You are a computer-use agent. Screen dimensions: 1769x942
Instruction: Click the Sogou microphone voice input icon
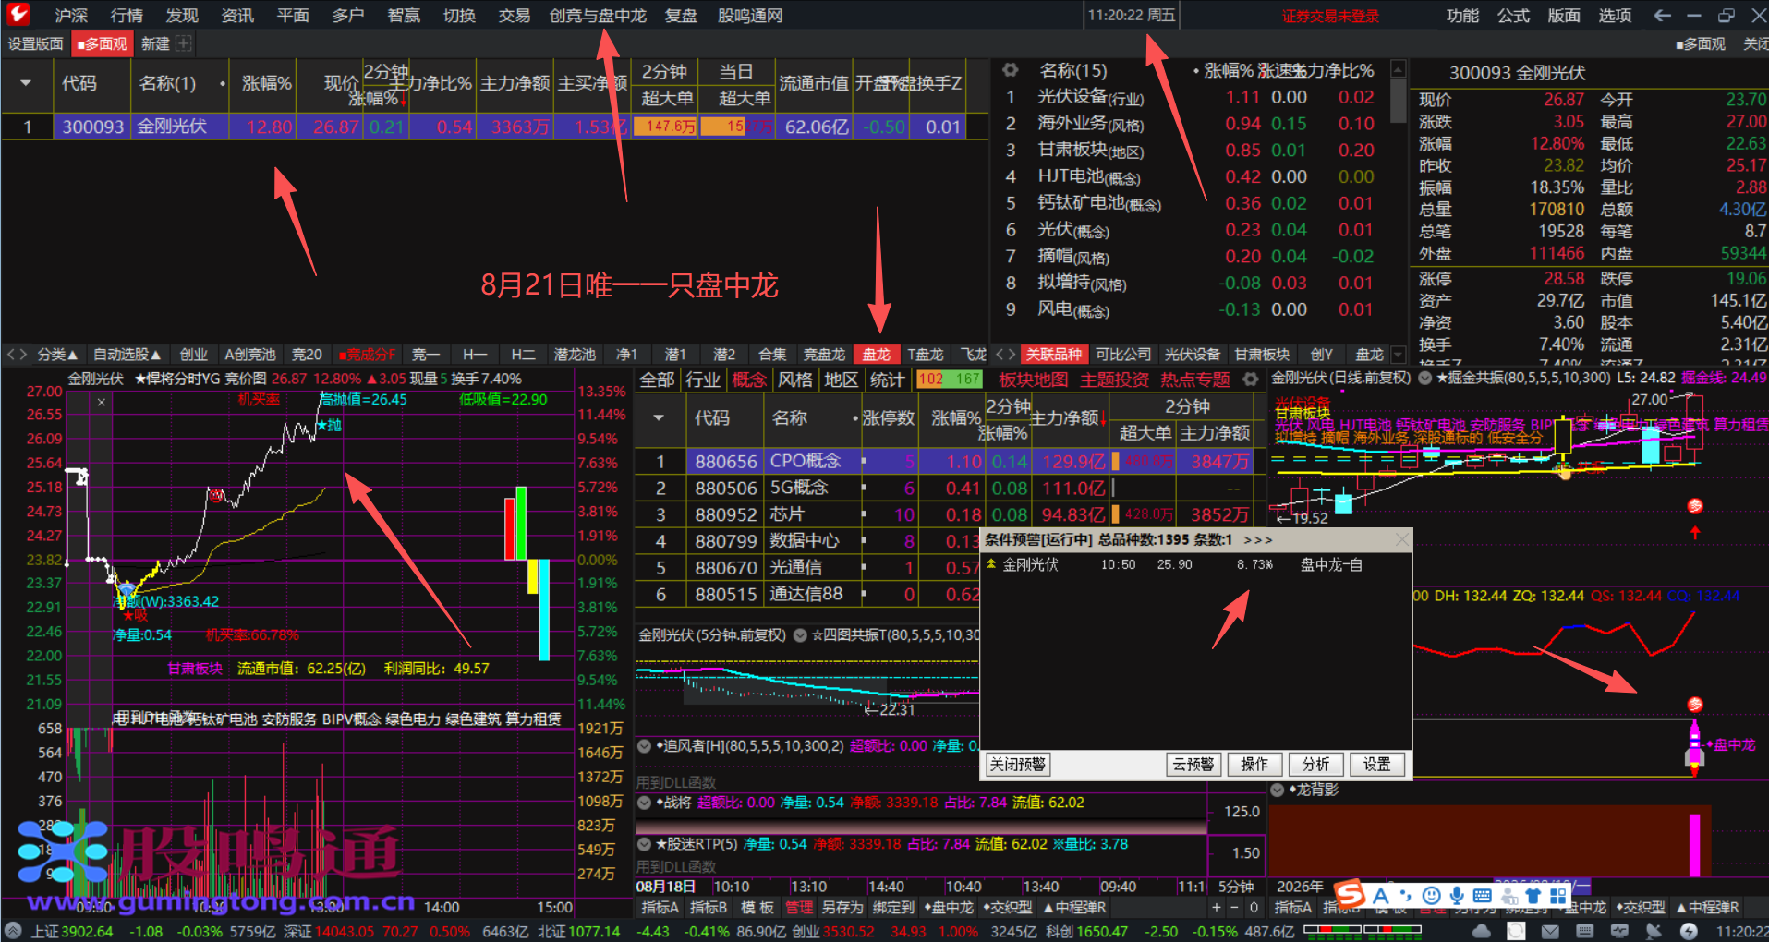1457,895
